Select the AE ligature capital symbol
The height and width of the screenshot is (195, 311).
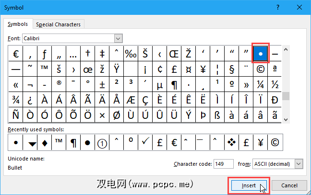point(131,100)
